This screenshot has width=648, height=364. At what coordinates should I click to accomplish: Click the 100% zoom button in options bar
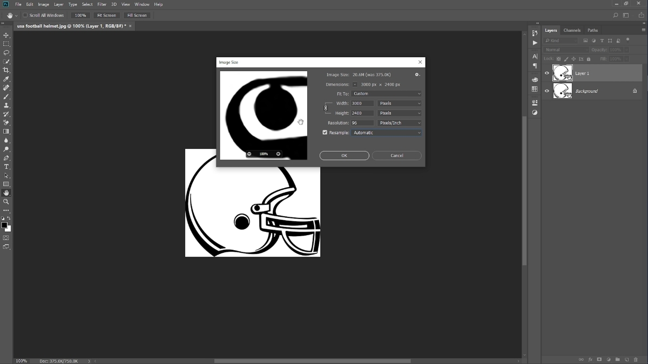(x=80, y=15)
